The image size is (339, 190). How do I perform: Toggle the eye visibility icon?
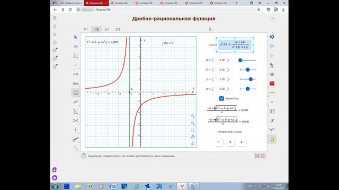(272, 74)
